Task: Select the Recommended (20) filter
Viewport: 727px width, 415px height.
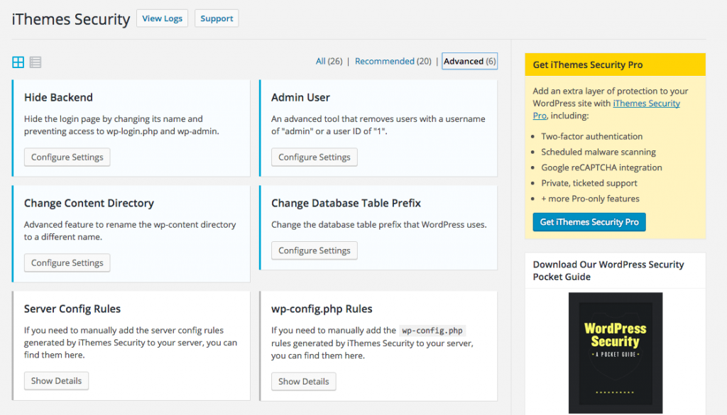Action: [393, 62]
